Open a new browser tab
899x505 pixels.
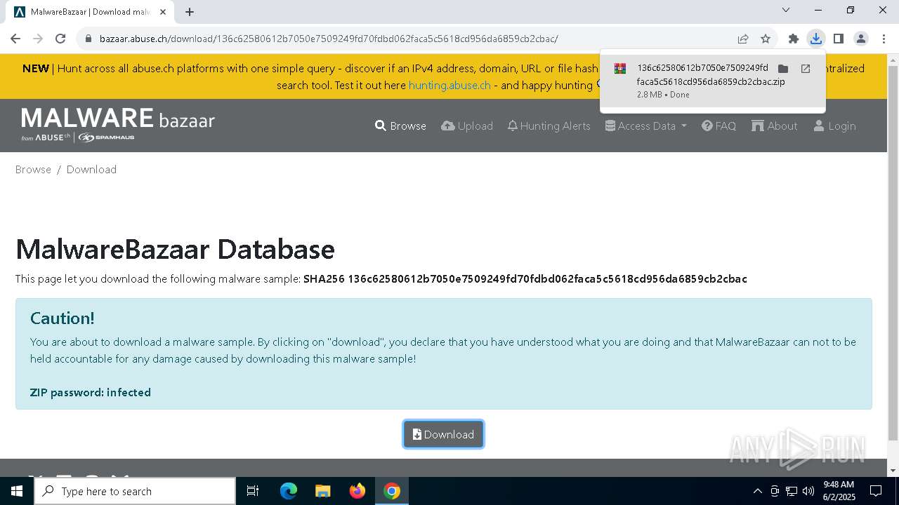click(x=190, y=11)
